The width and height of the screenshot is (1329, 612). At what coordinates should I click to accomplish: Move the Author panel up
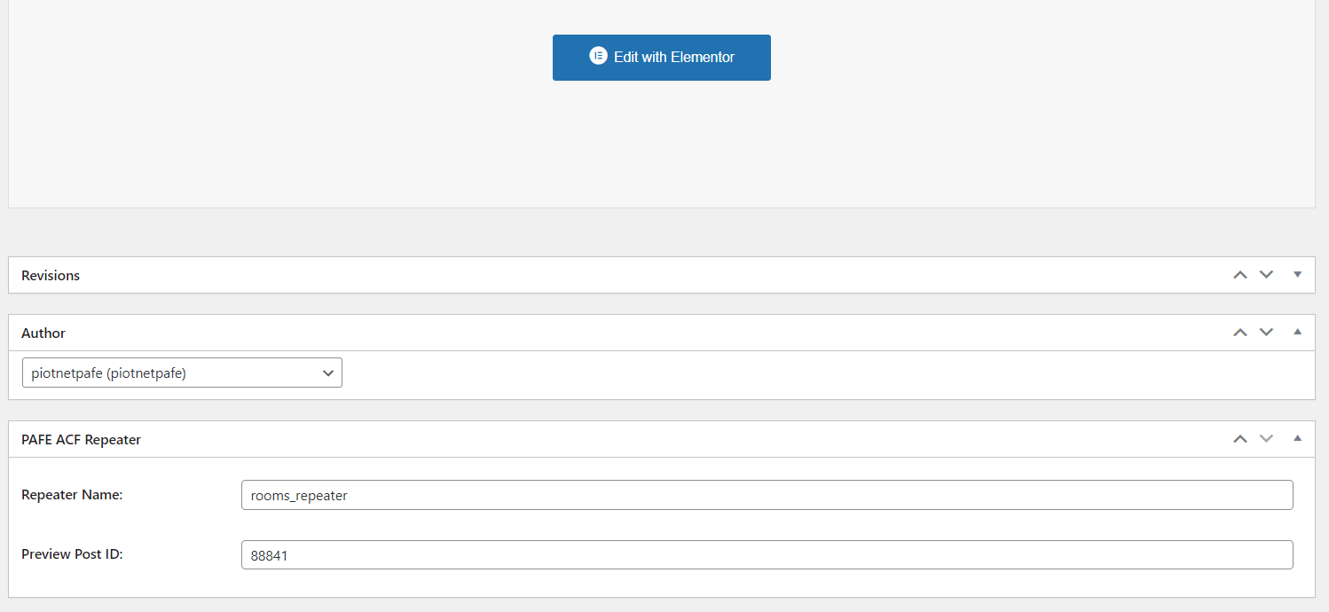pyautogui.click(x=1240, y=333)
